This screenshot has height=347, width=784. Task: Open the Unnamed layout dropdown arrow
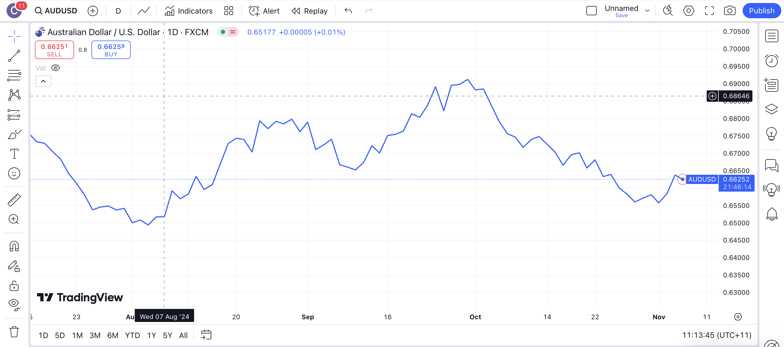(647, 11)
